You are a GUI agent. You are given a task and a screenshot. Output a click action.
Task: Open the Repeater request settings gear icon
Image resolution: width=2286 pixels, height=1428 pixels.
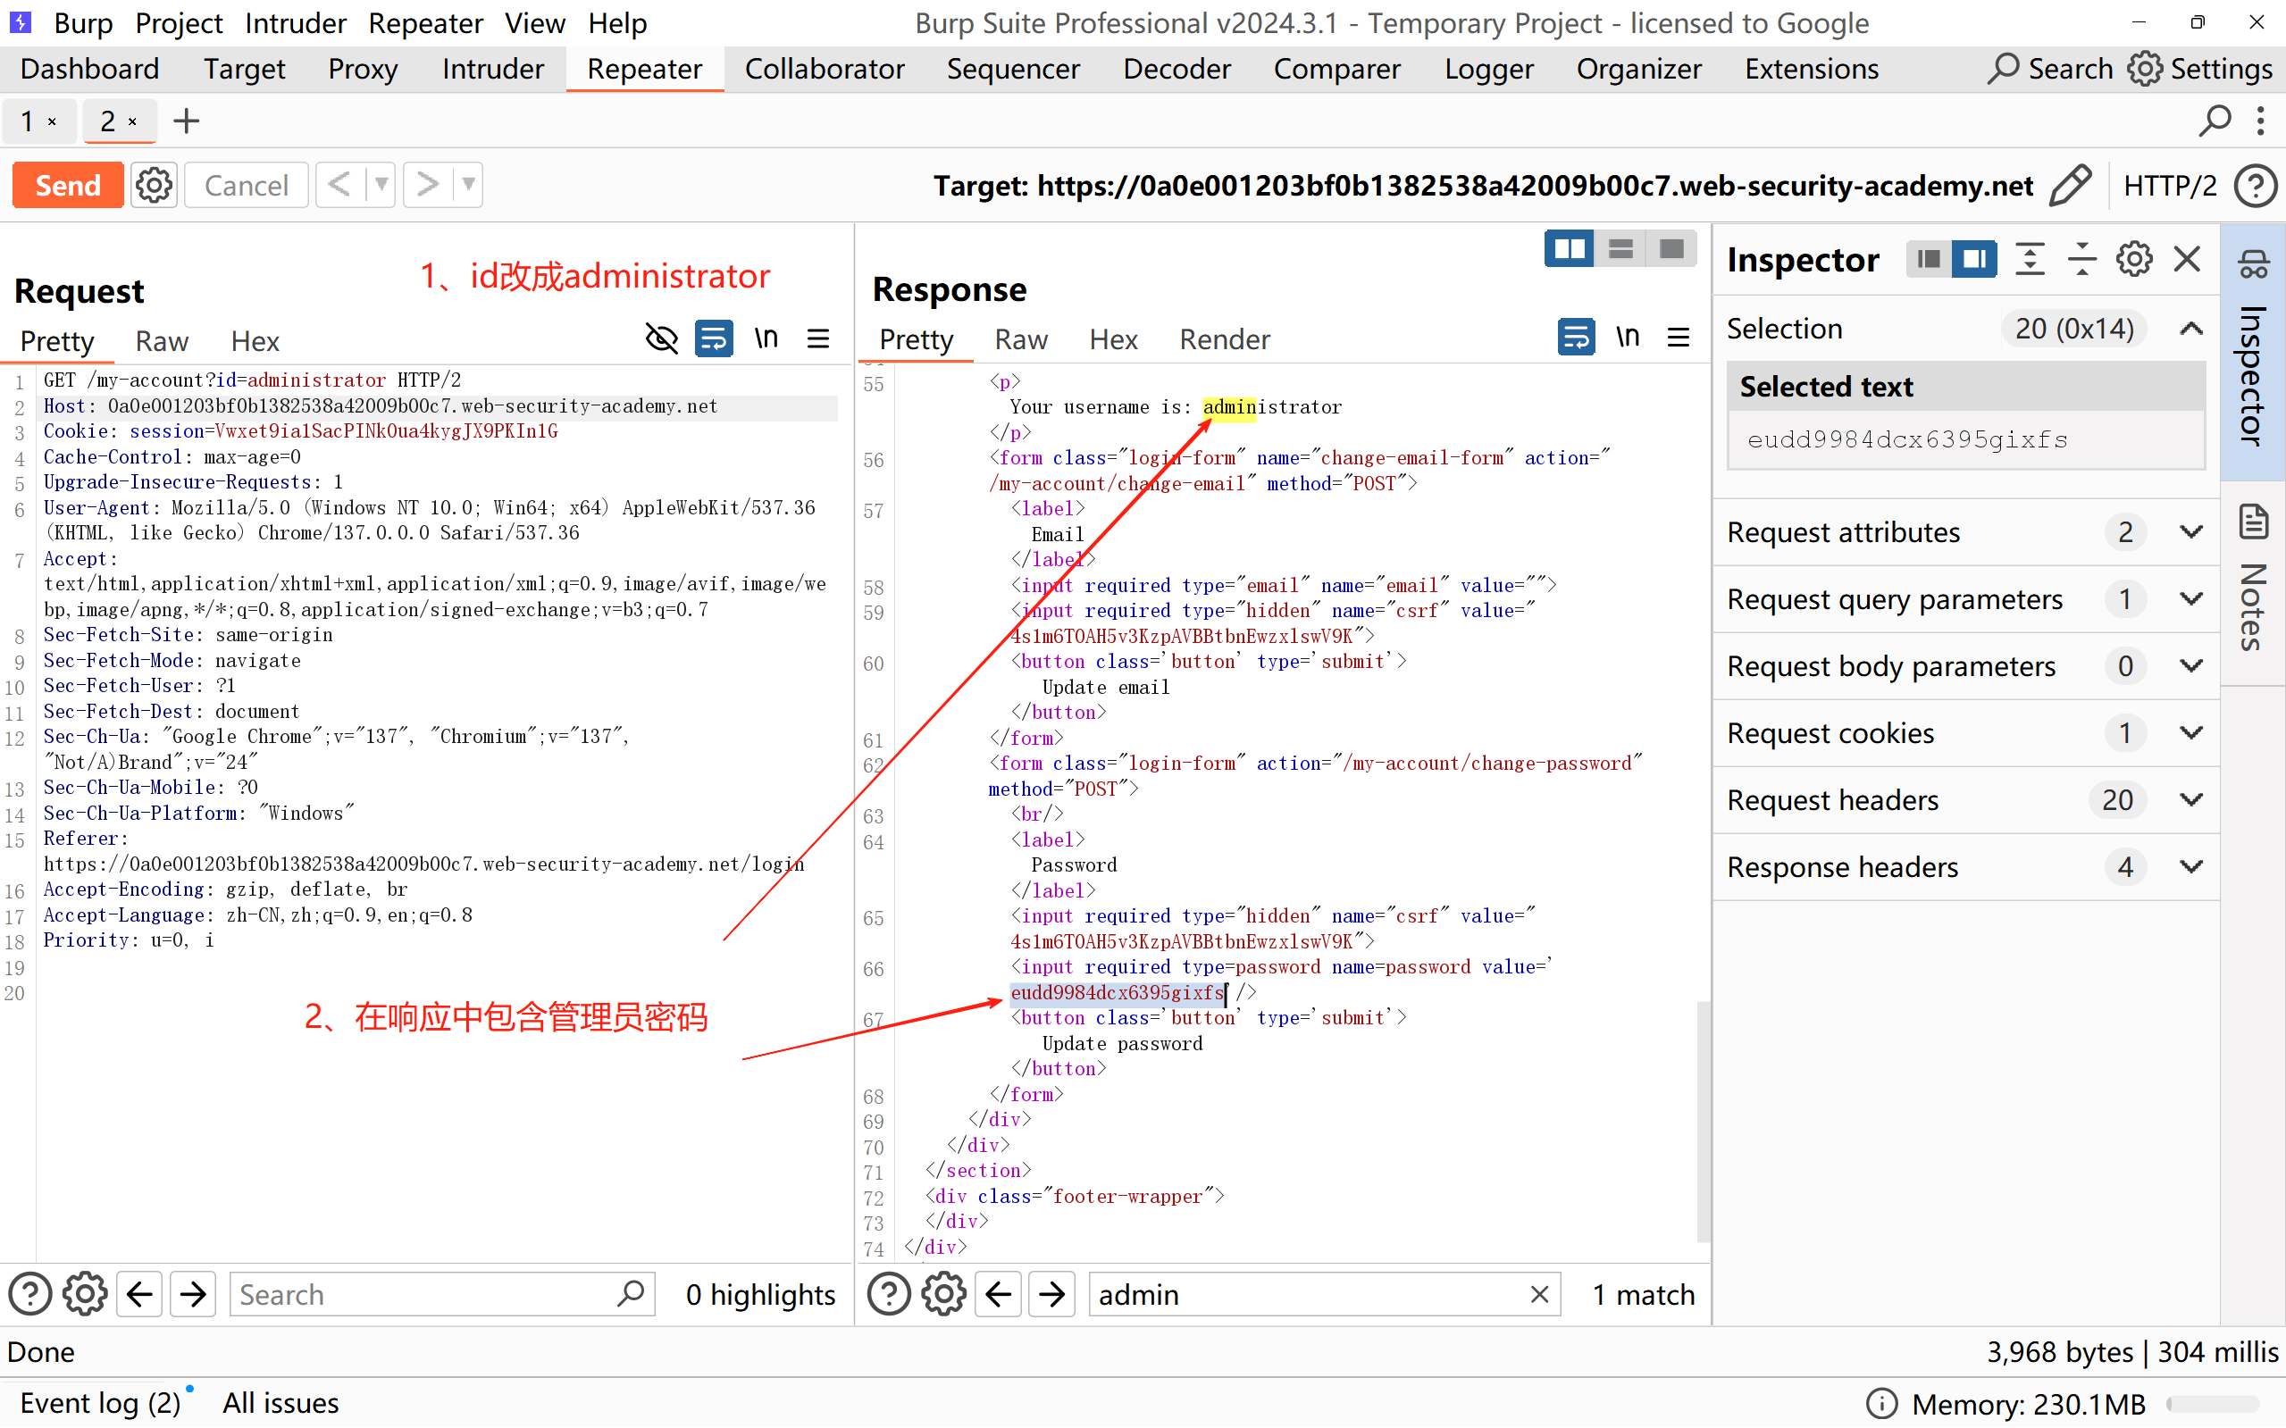154,185
